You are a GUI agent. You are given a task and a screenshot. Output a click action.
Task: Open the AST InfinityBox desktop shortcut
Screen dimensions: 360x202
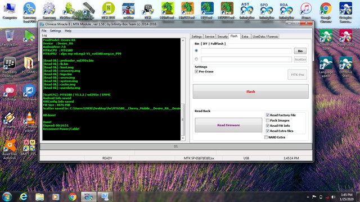pos(246,10)
